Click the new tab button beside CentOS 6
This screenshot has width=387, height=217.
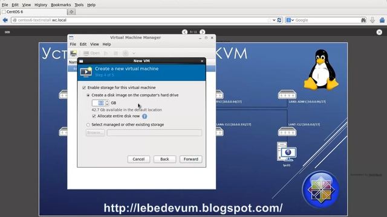tap(71, 11)
